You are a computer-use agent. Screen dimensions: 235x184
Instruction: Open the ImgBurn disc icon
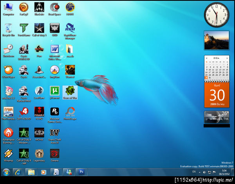(54, 71)
